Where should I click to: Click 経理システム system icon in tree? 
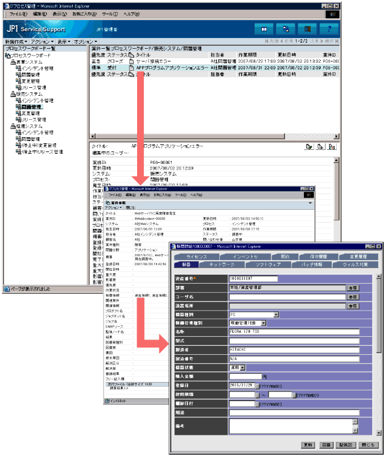point(13,126)
